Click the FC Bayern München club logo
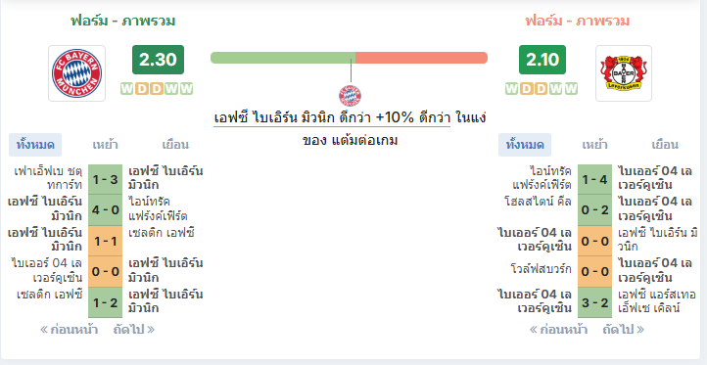Image resolution: width=707 pixels, height=365 pixels. point(76,73)
